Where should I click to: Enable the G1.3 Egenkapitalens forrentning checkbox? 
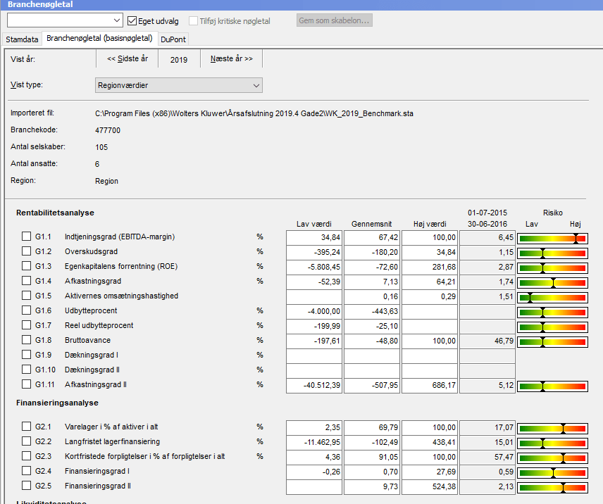click(26, 266)
